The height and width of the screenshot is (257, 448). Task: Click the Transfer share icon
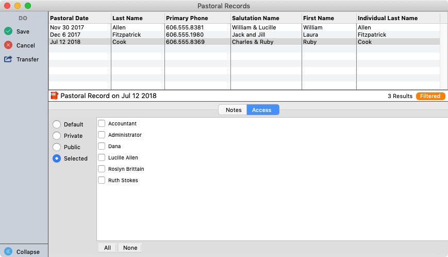(8, 59)
